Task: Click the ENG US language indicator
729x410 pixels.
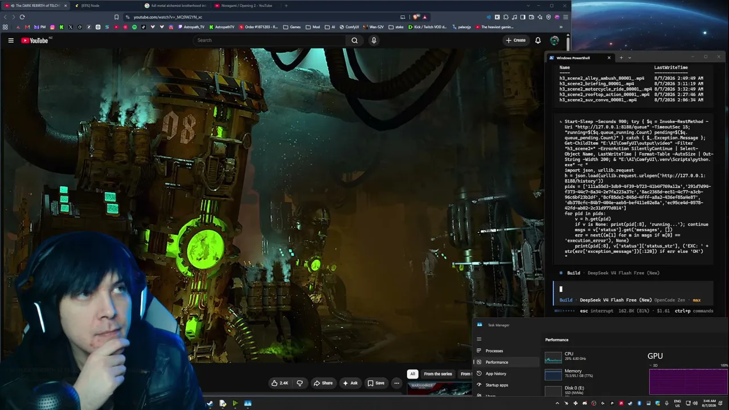Action: point(678,403)
